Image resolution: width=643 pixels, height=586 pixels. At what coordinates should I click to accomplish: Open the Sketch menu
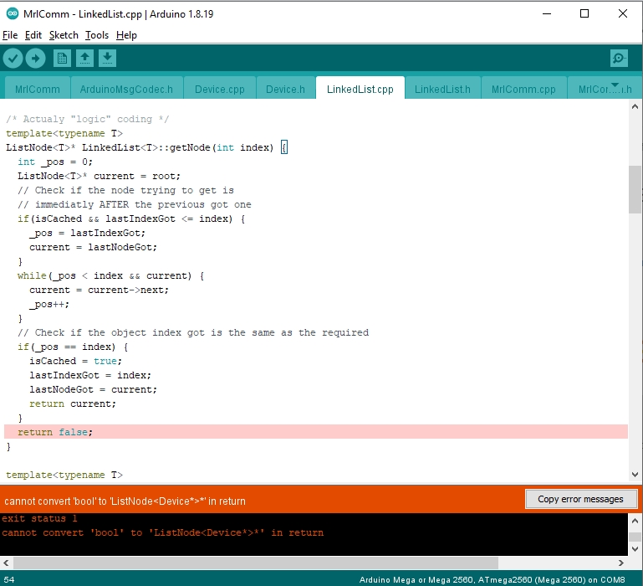point(64,35)
